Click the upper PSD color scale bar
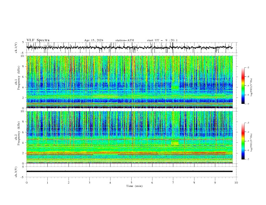Viewport: 266px width, 205px height. (x=243, y=86)
